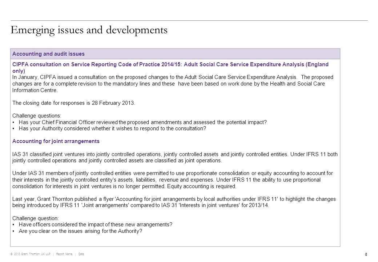Click the 'Information Centre.' text
The width and height of the screenshot is (378, 262).
35,90
